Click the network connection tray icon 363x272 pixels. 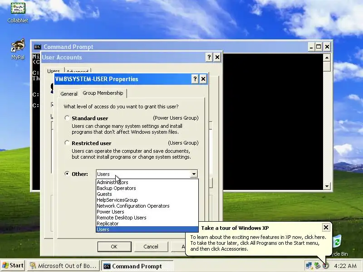309,266
